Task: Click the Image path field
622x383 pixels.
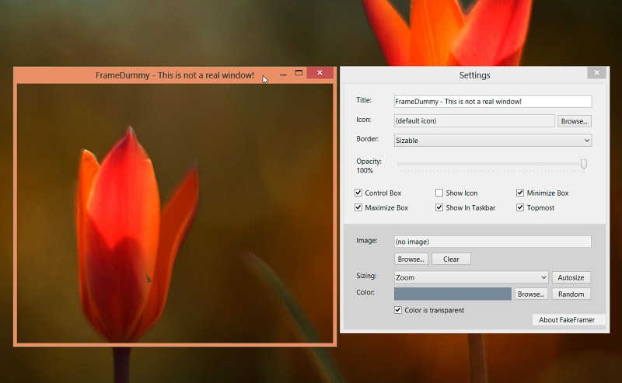Action: pos(493,242)
